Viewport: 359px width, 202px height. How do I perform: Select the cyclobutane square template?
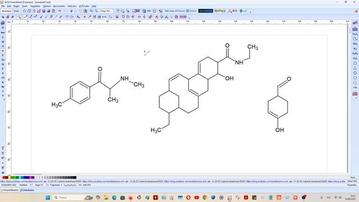click(x=355, y=63)
